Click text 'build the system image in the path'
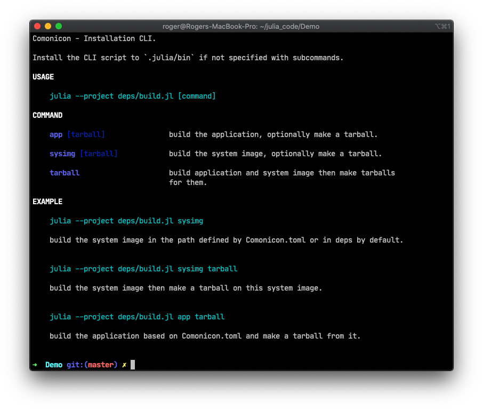The width and height of the screenshot is (483, 410). [227, 240]
